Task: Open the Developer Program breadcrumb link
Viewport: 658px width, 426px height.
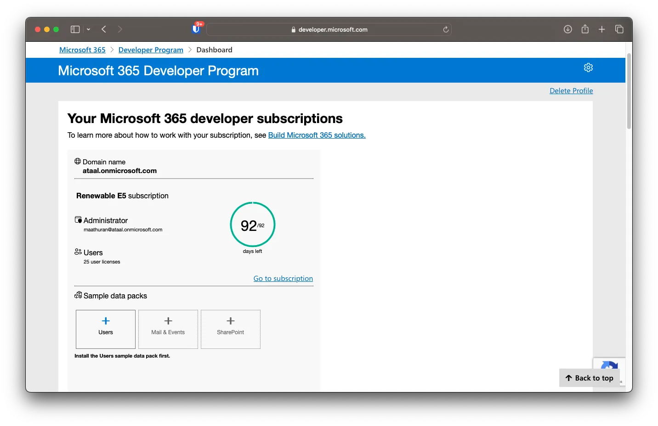Action: [151, 50]
